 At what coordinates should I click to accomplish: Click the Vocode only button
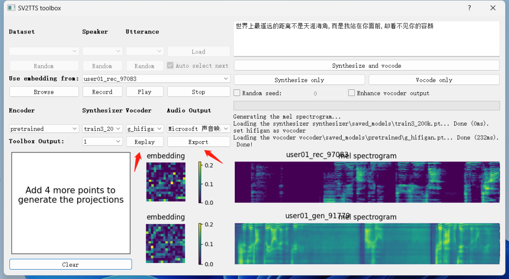pos(434,80)
